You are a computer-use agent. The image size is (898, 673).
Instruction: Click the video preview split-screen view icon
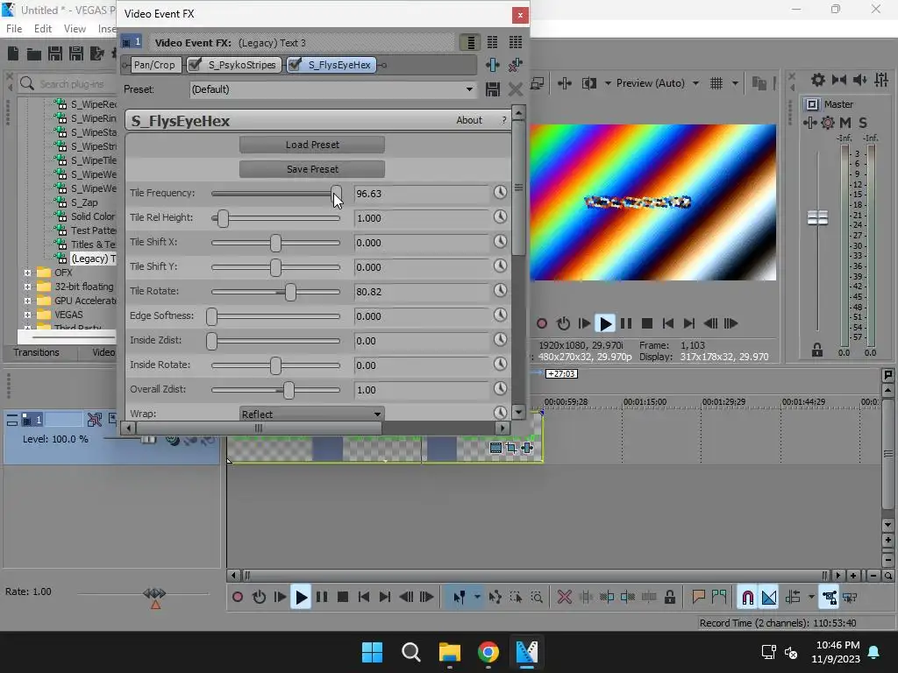pos(589,83)
